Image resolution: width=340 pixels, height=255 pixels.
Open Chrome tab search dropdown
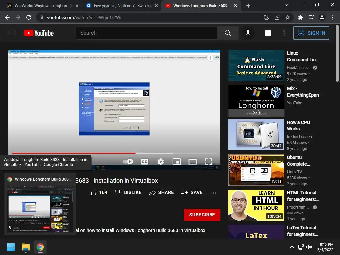click(287, 5)
